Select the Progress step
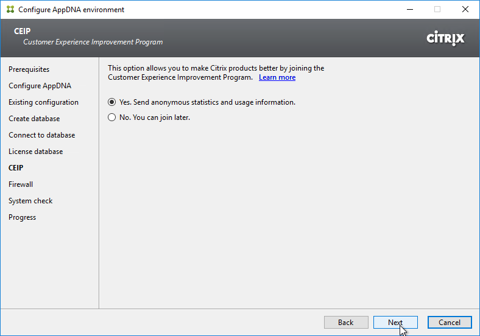This screenshot has width=480, height=336. coord(23,217)
